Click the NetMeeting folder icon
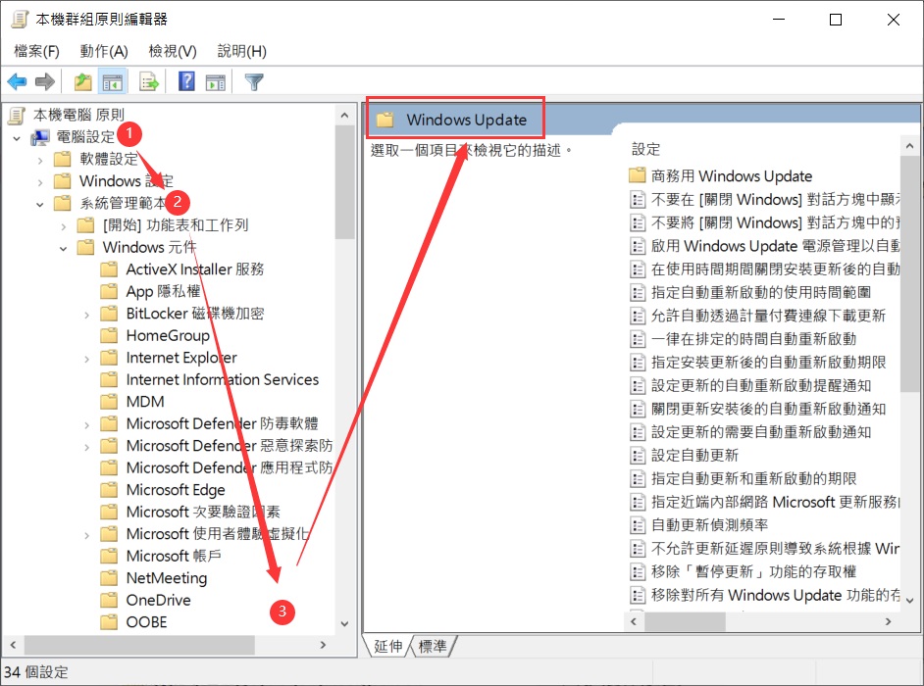The image size is (924, 686). [109, 578]
